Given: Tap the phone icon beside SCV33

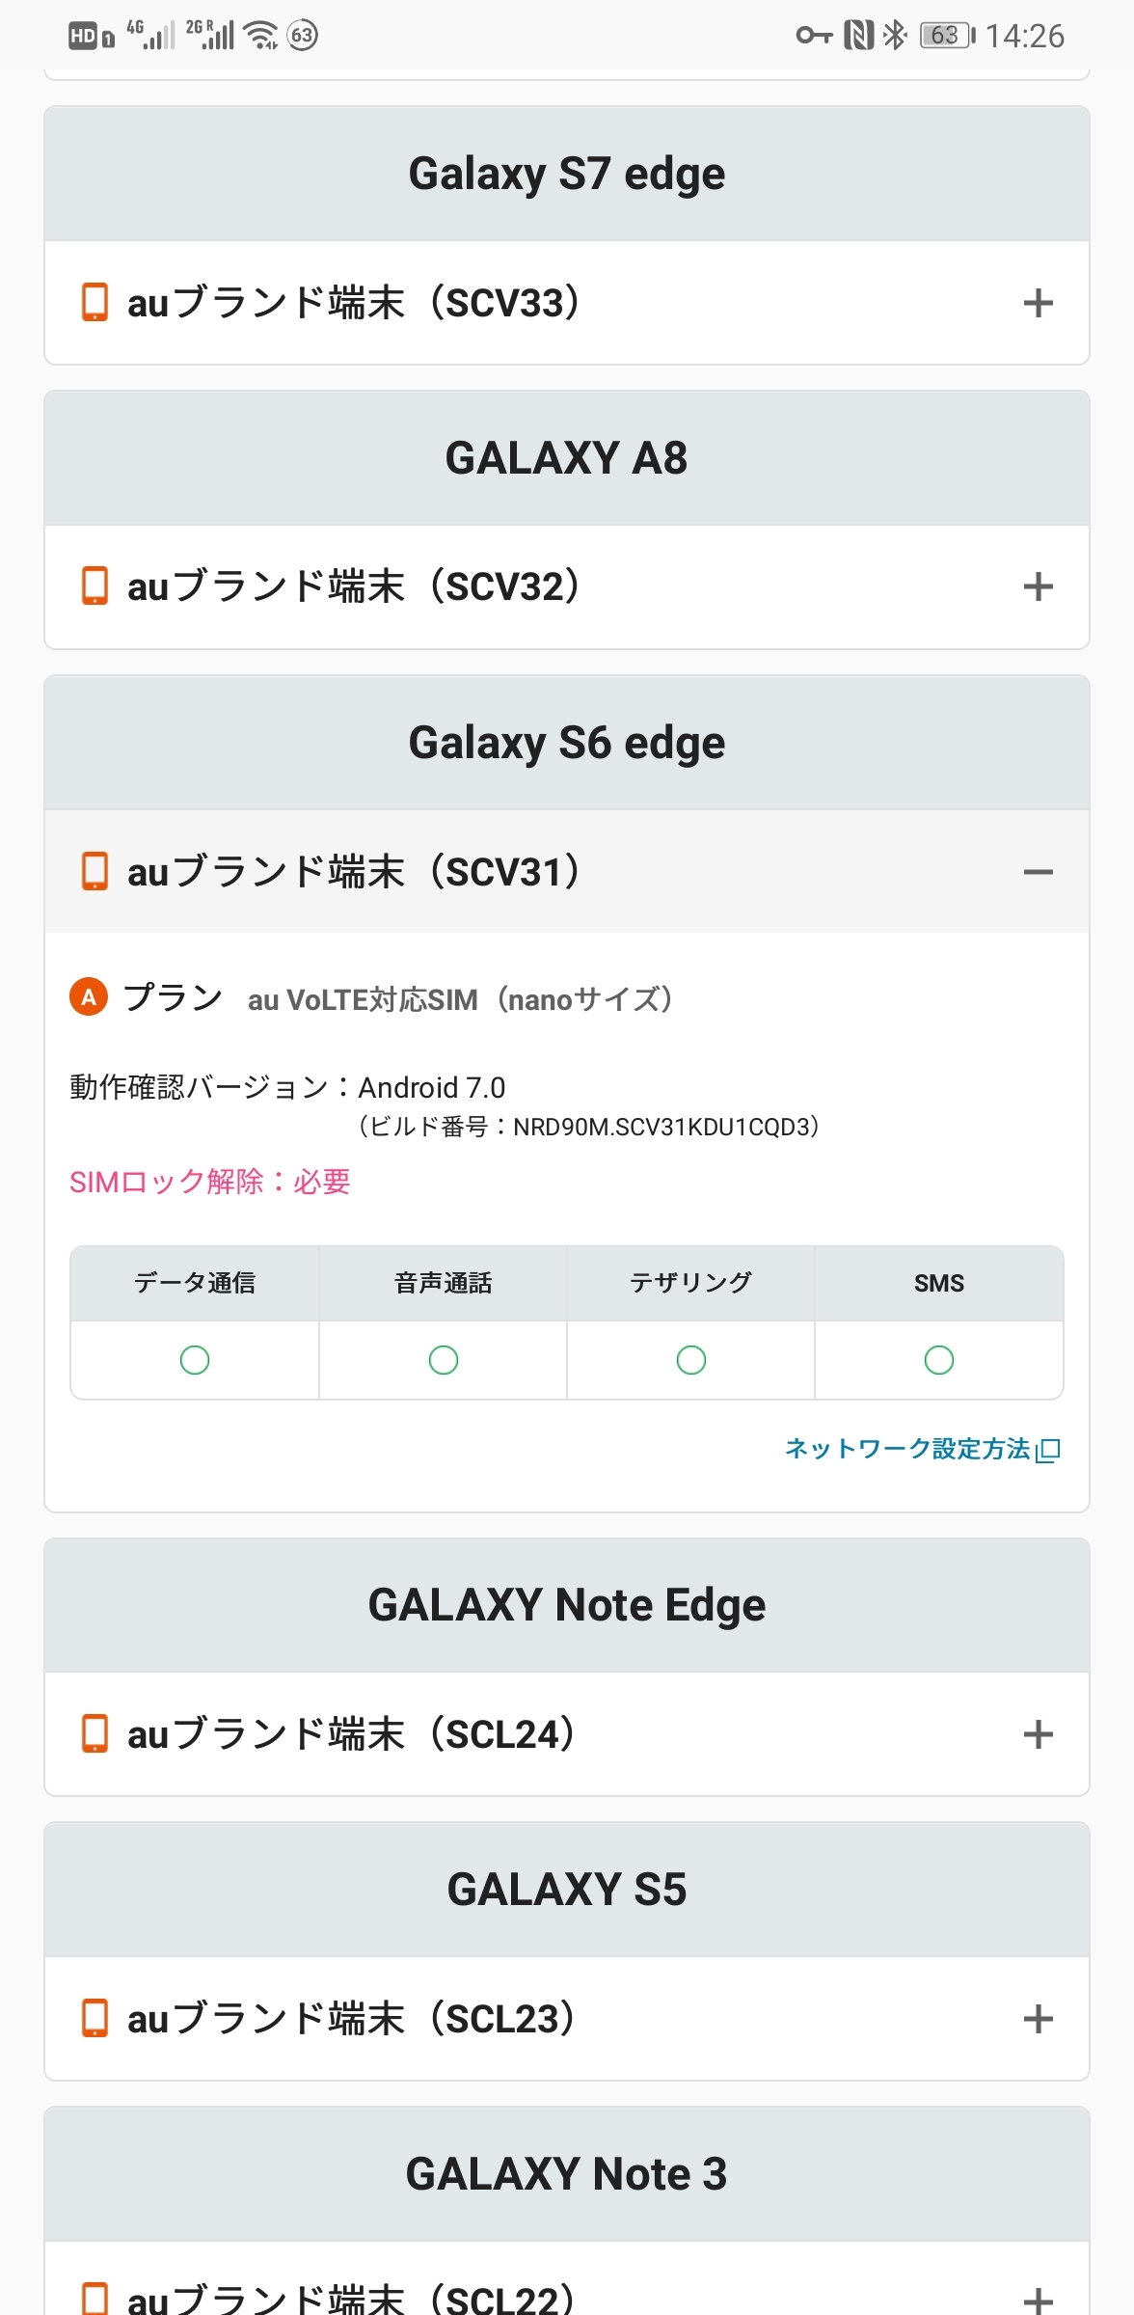Looking at the screenshot, I should 94,302.
